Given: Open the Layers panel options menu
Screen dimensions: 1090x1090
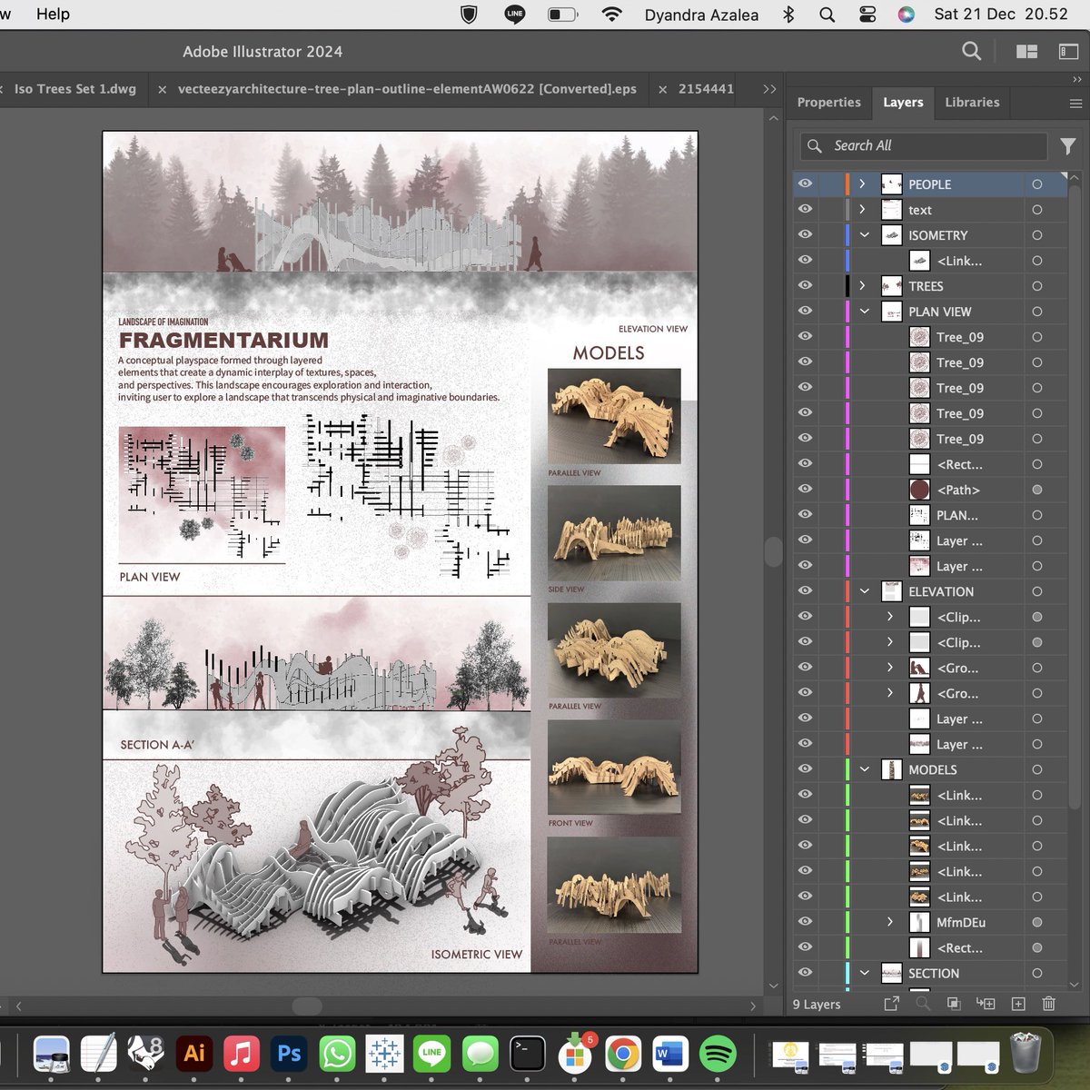Looking at the screenshot, I should click(1075, 103).
